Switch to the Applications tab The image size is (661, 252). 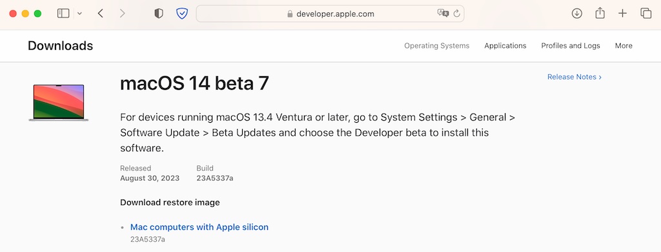(x=505, y=46)
